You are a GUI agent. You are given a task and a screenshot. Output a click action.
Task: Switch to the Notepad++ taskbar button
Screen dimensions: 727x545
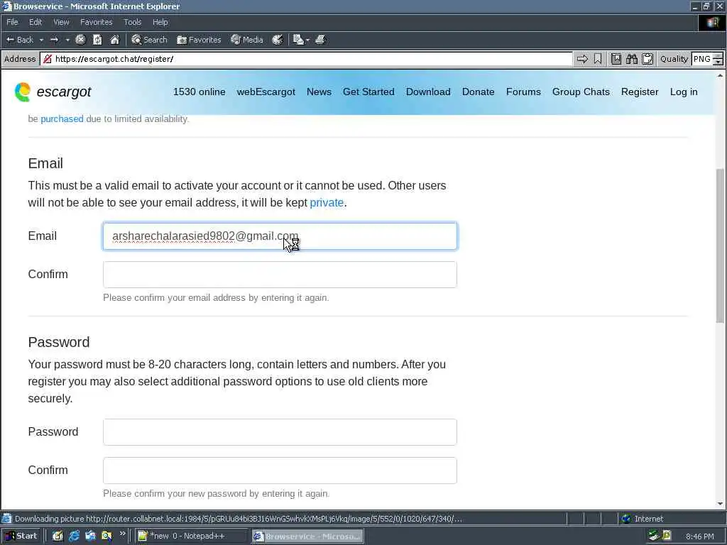coord(191,536)
